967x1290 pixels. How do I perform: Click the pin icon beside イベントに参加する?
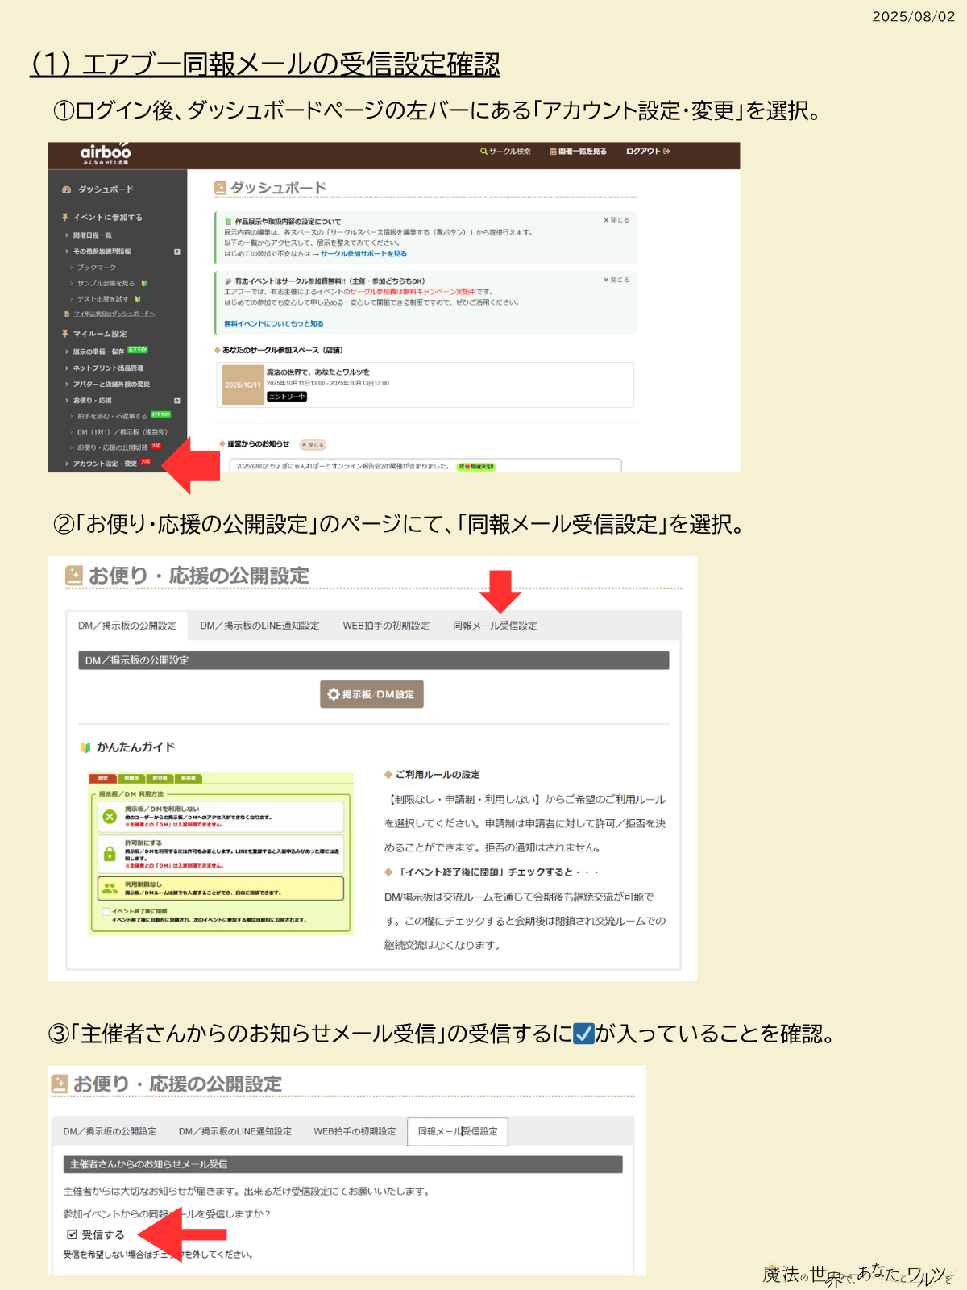pos(65,218)
